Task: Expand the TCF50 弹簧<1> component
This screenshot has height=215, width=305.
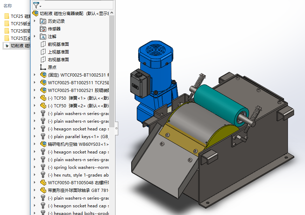Action: click(35, 98)
